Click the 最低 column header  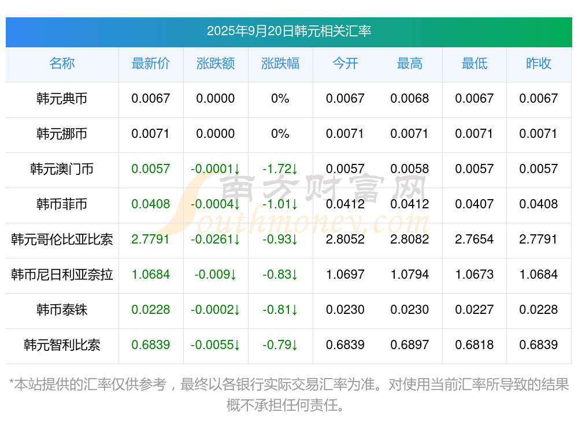pos(475,63)
